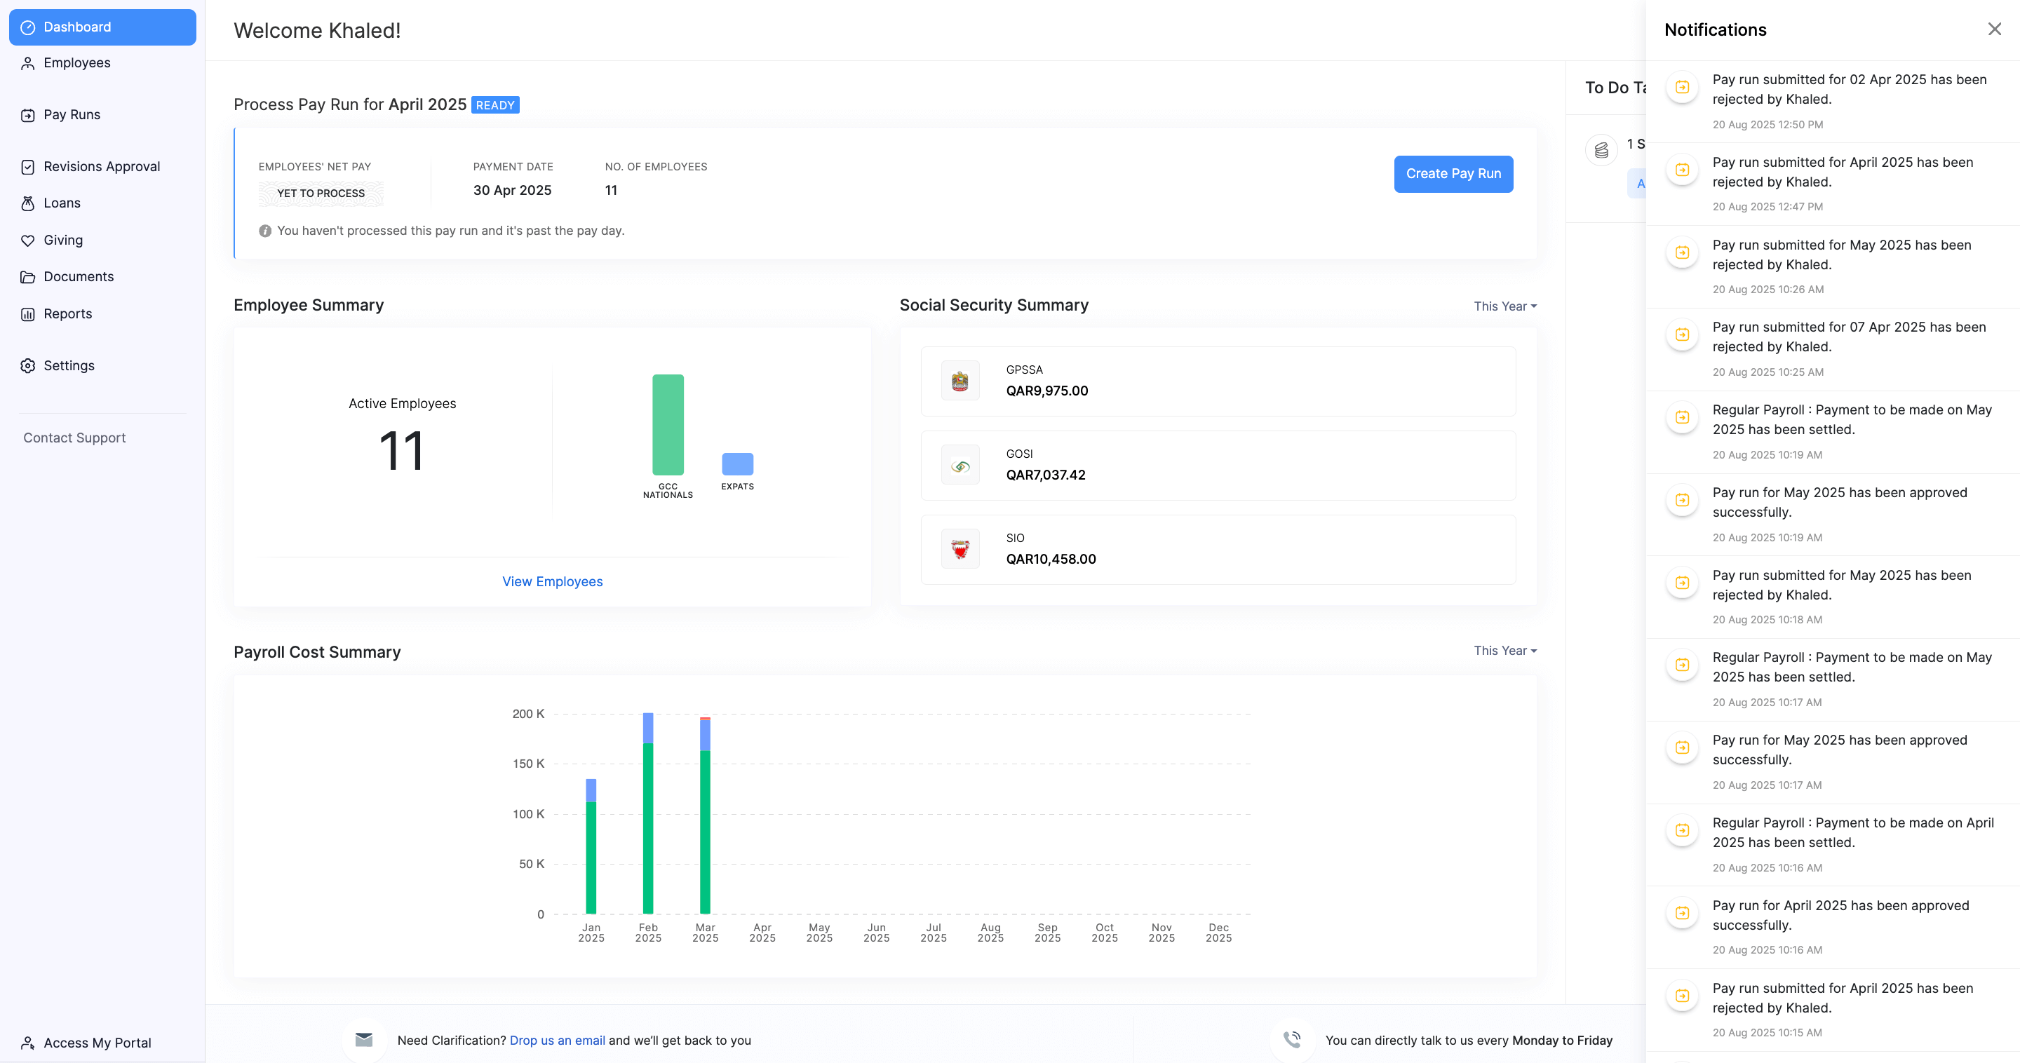Click the Documents folder icon
The image size is (2020, 1063).
tap(27, 277)
